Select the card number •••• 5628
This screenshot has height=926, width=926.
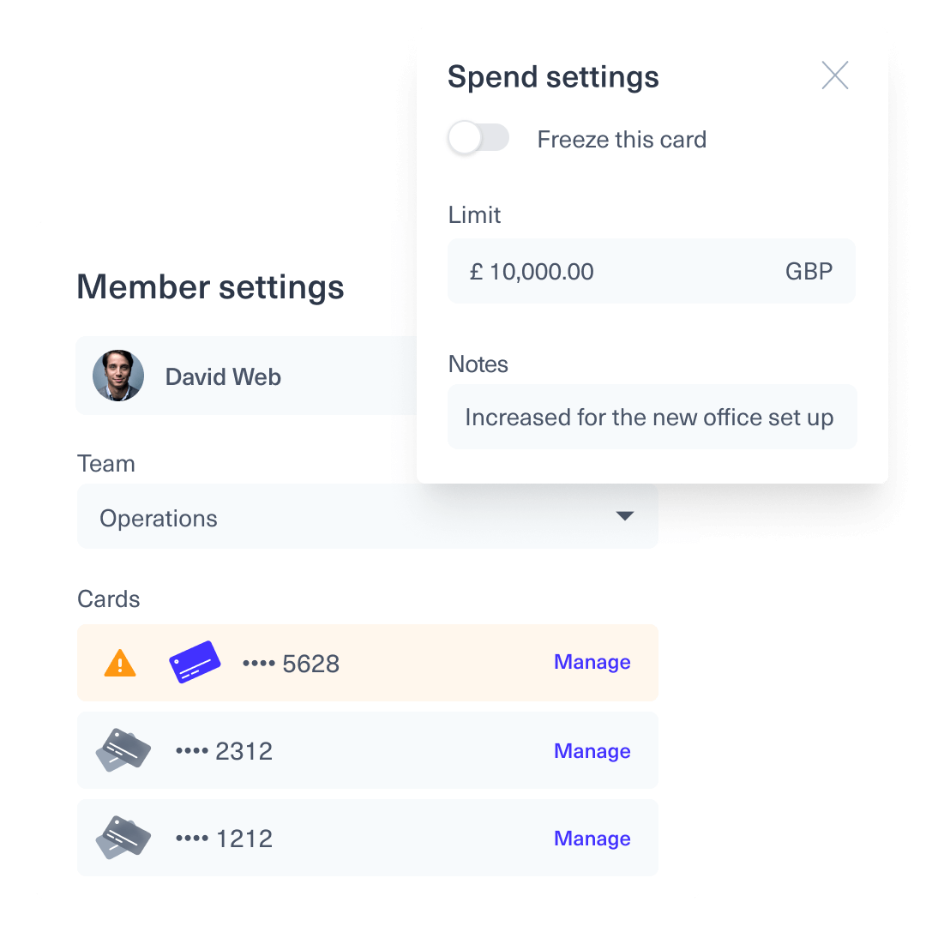pos(292,664)
